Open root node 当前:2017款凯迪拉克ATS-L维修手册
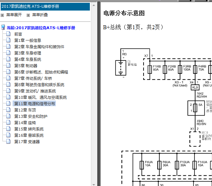 coord(41,28)
